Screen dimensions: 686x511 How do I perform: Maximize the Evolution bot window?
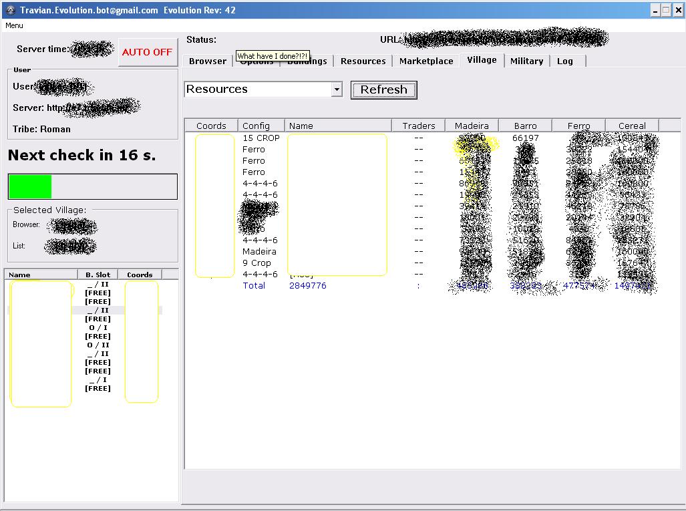pyautogui.click(x=666, y=10)
